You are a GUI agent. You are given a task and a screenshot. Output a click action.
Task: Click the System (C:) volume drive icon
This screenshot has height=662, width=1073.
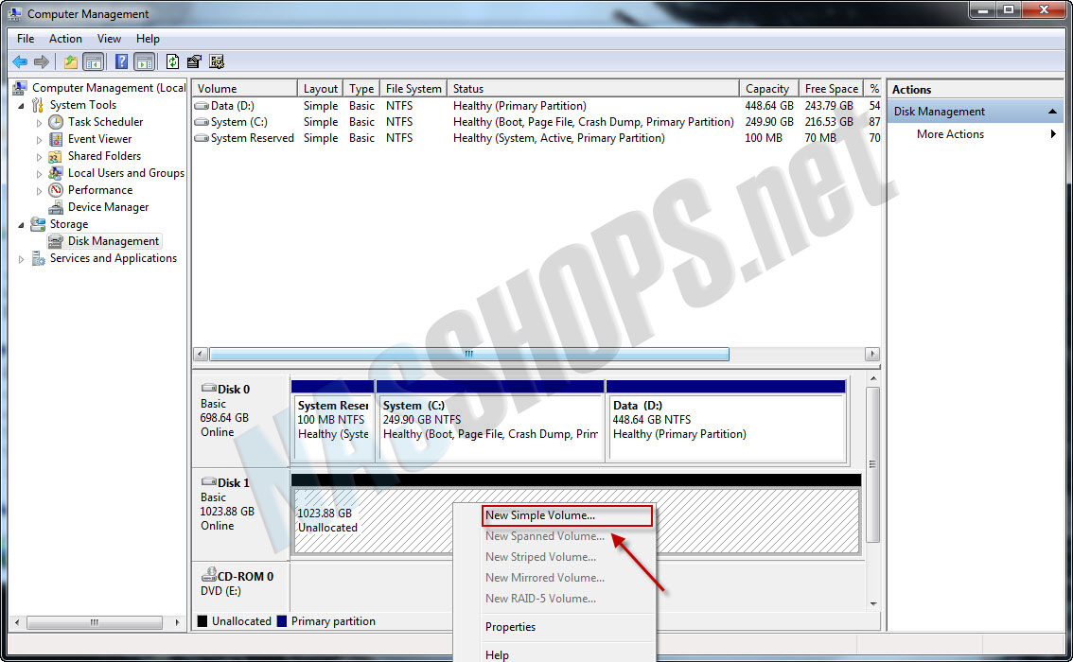[x=202, y=122]
